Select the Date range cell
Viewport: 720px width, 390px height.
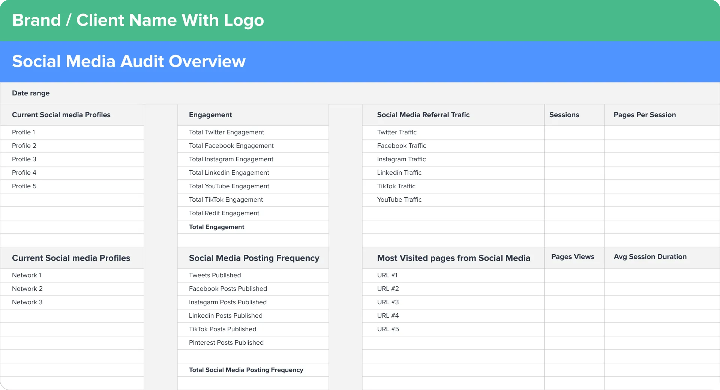[31, 93]
